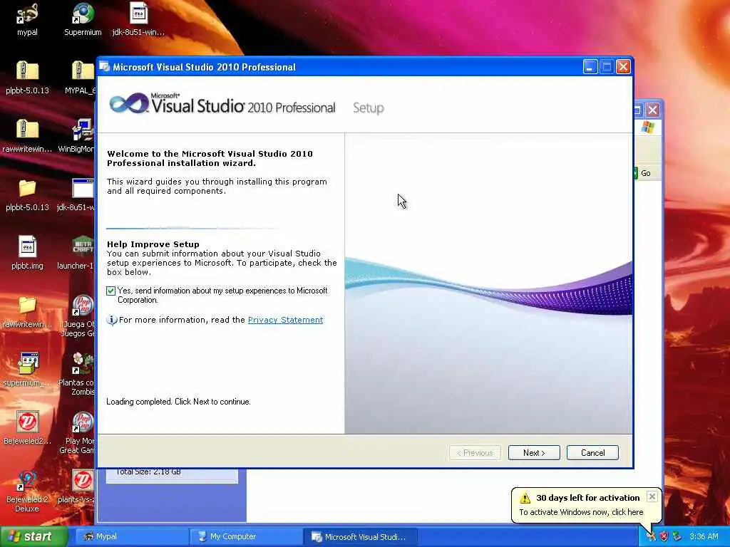Select the Plantas contra Zombis shortcut icon
730x547 pixels.
coord(83,364)
